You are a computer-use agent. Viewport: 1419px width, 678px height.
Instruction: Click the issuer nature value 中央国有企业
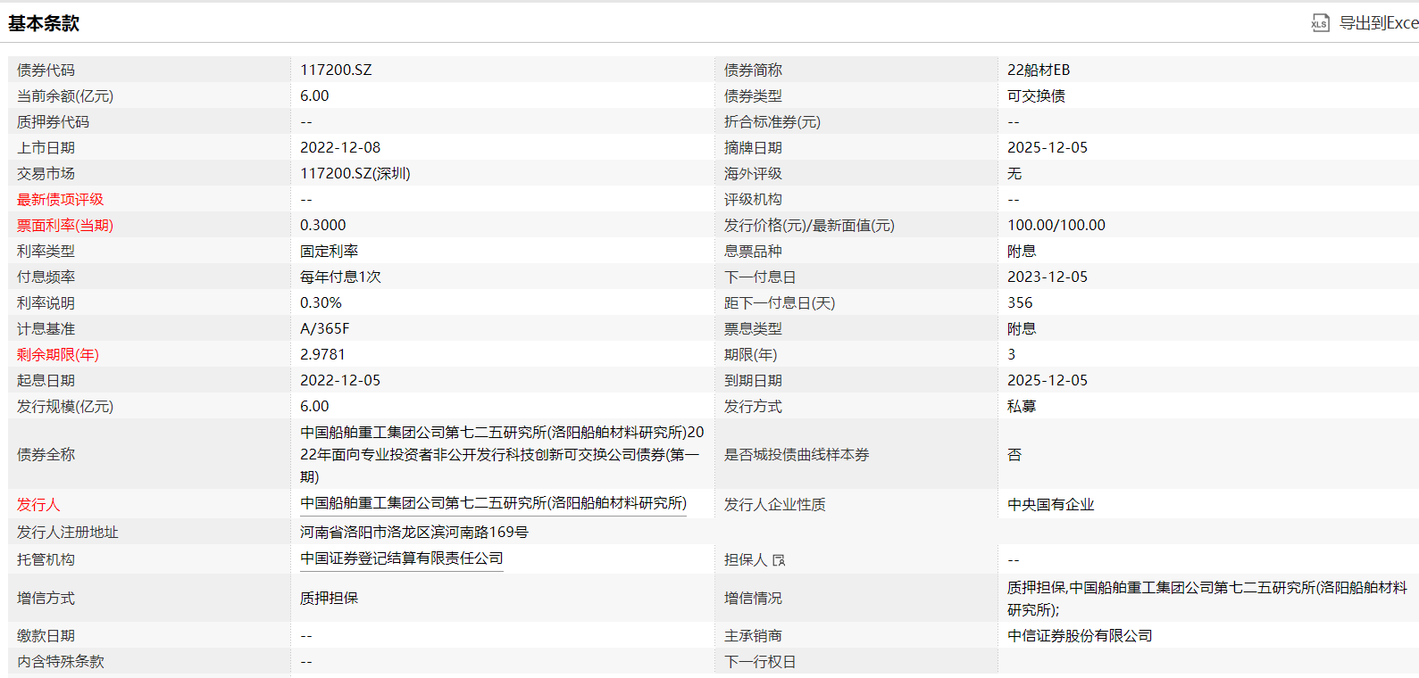click(x=1050, y=505)
